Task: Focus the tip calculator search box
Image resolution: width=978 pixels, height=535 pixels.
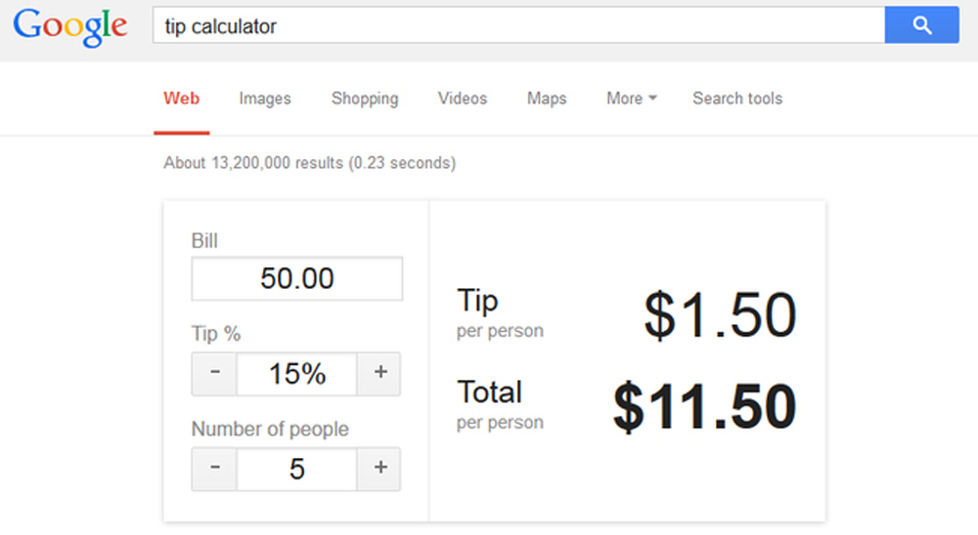Action: [519, 25]
